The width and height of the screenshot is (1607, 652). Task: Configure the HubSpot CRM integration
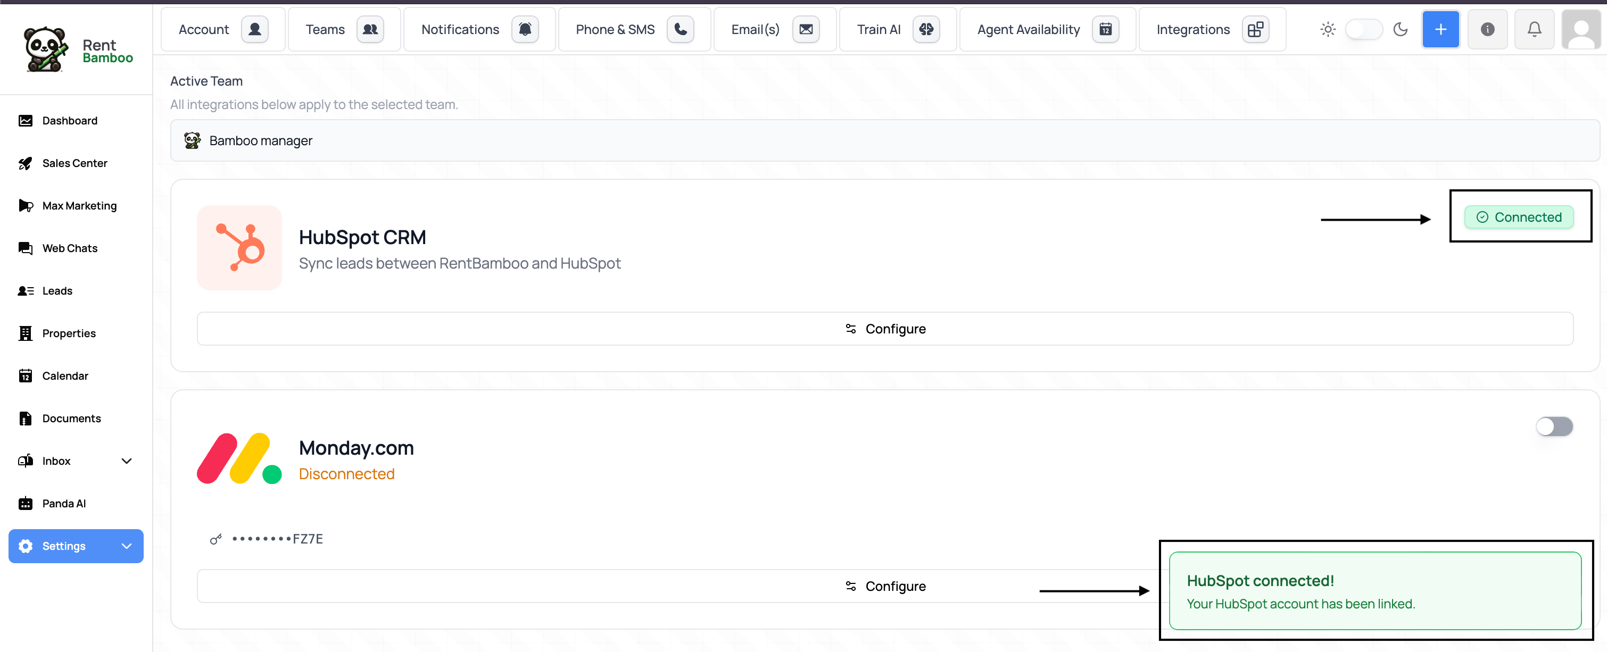click(x=884, y=329)
